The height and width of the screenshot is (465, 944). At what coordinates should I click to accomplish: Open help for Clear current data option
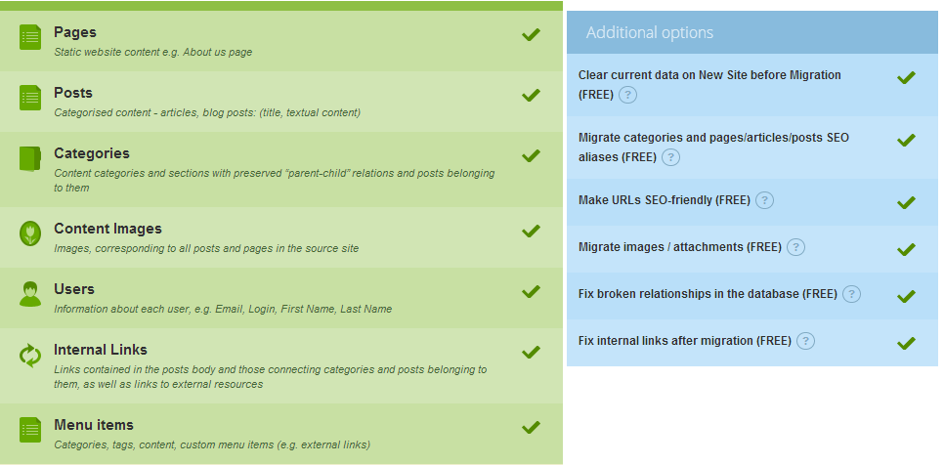pyautogui.click(x=628, y=95)
